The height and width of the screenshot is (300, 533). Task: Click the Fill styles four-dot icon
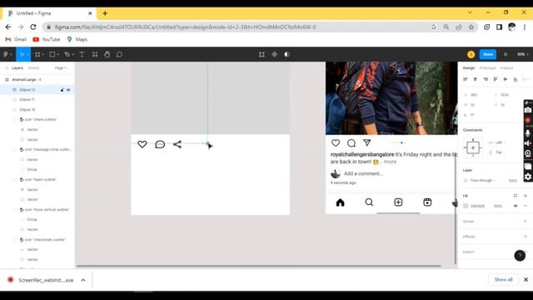coord(516,196)
